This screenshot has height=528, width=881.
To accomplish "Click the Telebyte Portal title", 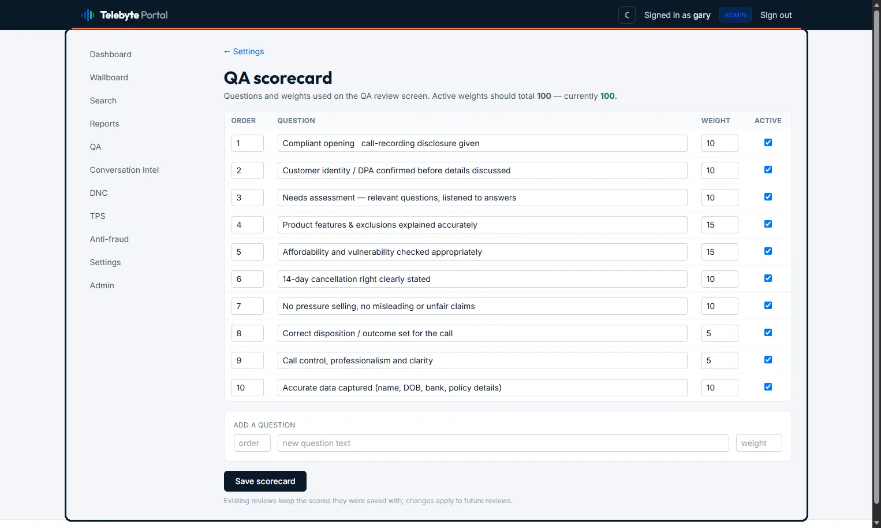I will [134, 15].
